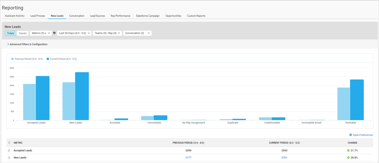379x163 pixels.
Task: Switch to the Trends view toggle
Action: pos(22,33)
